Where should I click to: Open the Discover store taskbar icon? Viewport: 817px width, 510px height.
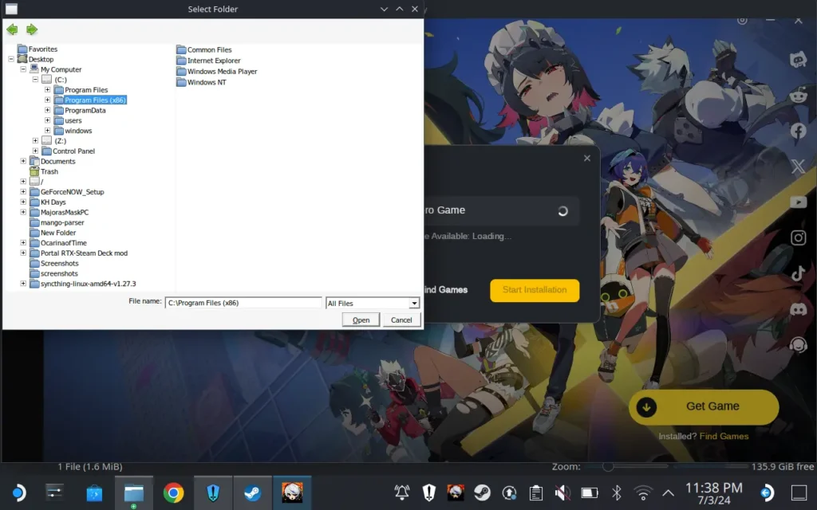coord(94,492)
